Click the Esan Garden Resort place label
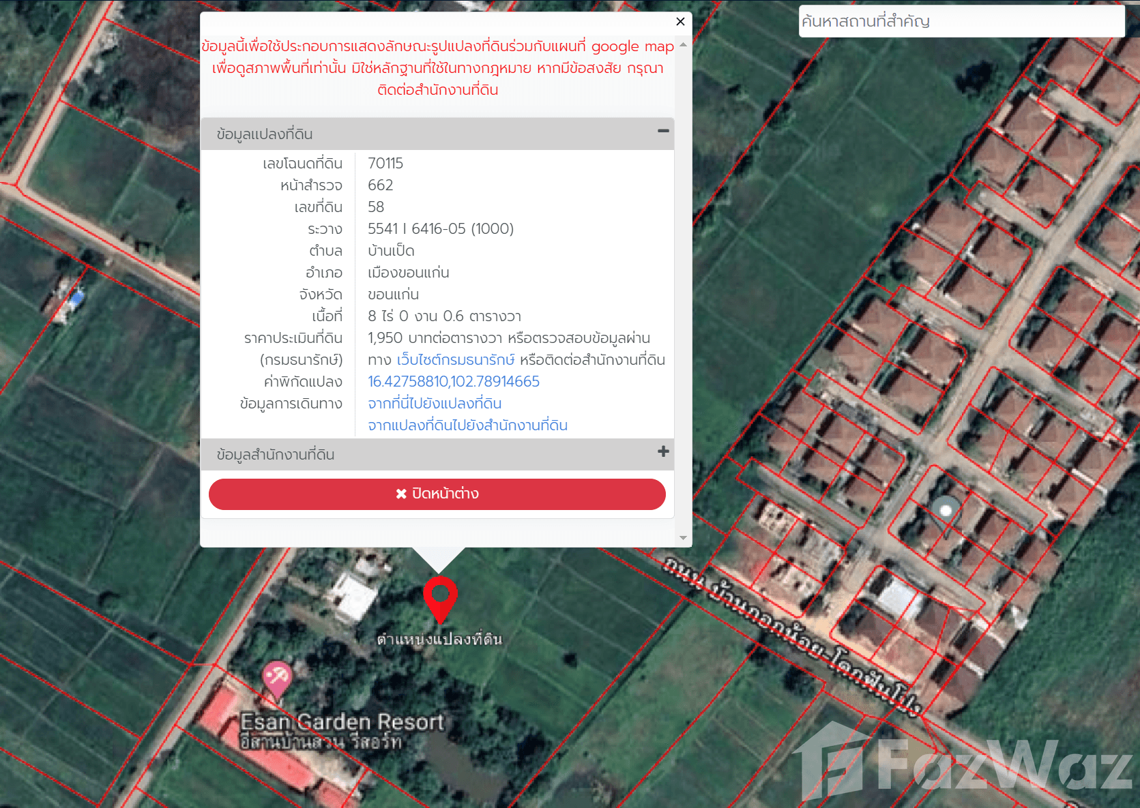Image resolution: width=1140 pixels, height=808 pixels. coord(342,723)
